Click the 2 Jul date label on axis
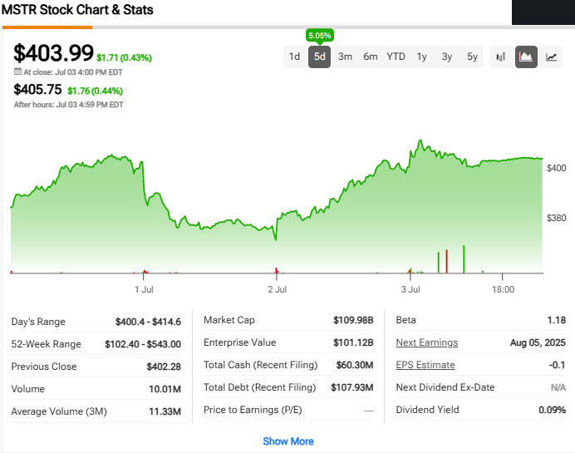 click(277, 289)
